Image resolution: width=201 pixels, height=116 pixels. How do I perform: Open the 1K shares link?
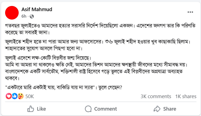(x=186, y=96)
